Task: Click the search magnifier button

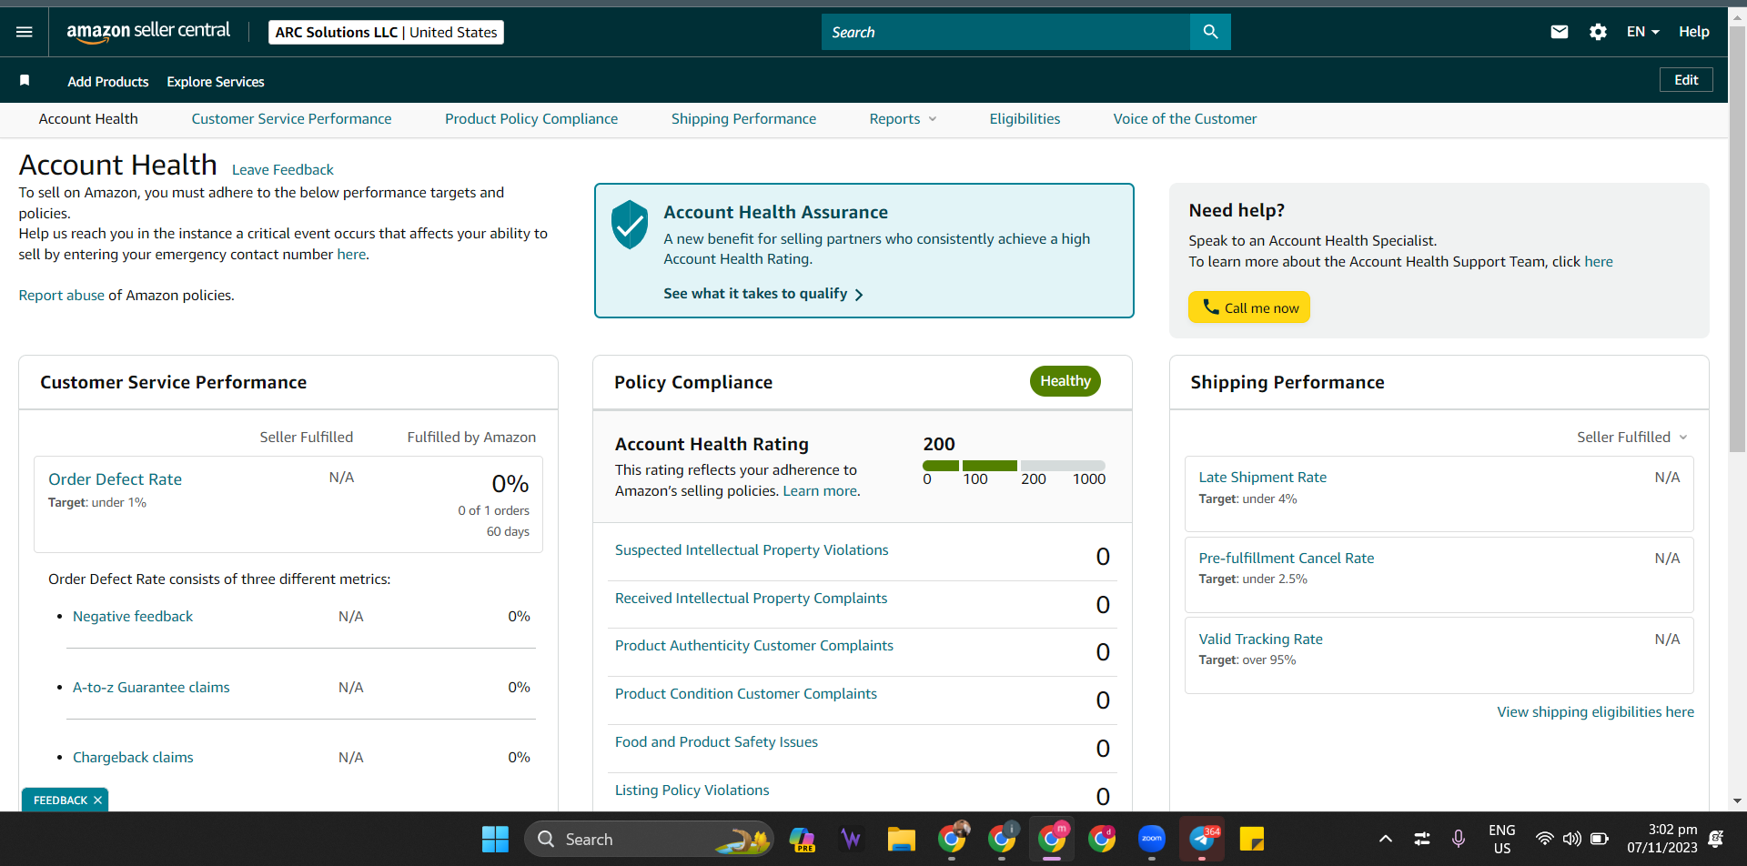Action: pos(1210,32)
